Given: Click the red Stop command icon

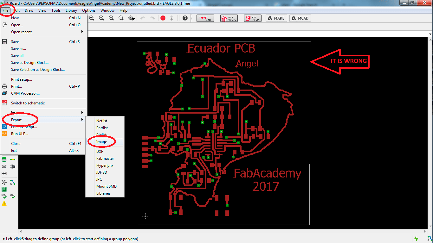Looking at the screenshot, I should click(x=163, y=18).
